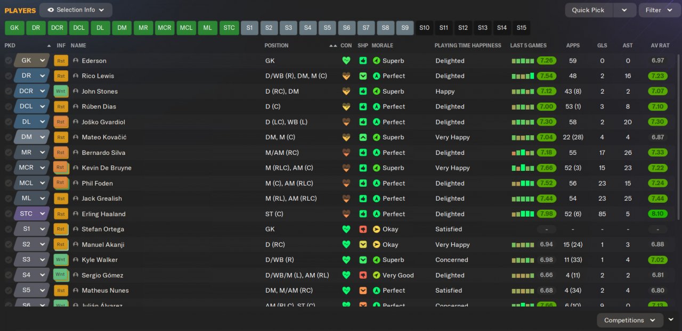Click the Wnt info icon for Sergio Gómez
This screenshot has width=682, height=331.
coord(61,275)
